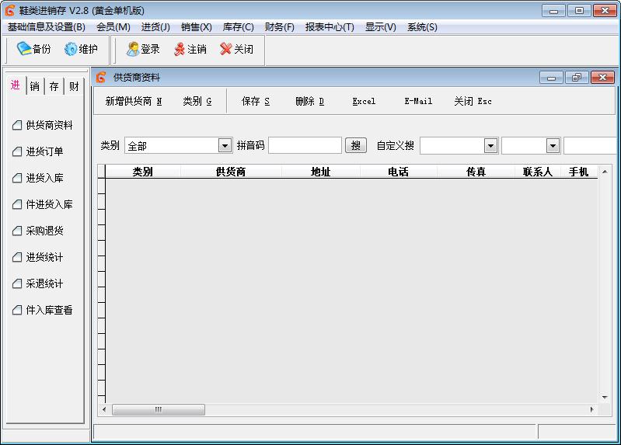Open the 报表中心(T) menu
621x445 pixels.
tap(330, 27)
